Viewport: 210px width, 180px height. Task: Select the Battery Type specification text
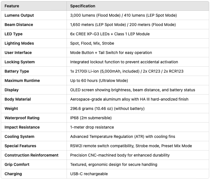click(x=127, y=71)
